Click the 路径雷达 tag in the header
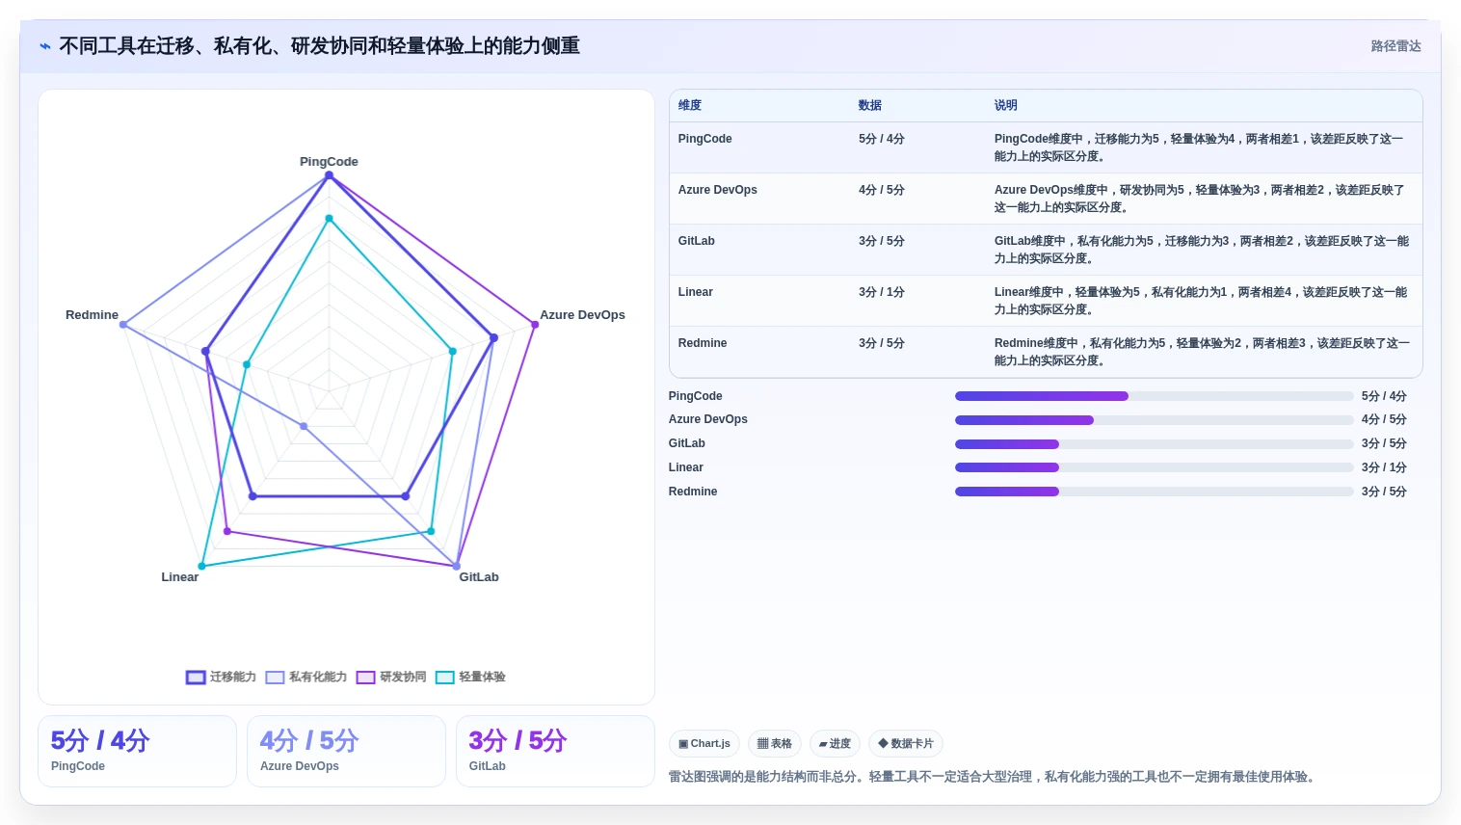 (1395, 46)
